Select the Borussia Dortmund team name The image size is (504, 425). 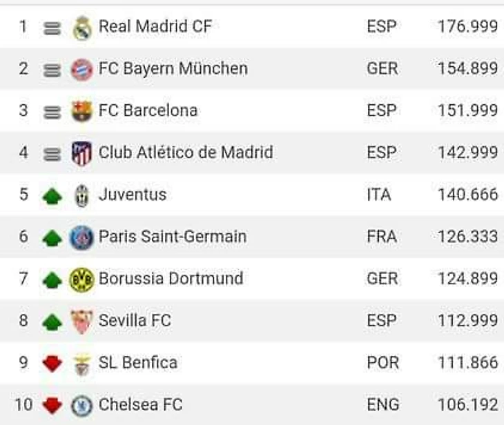click(171, 279)
